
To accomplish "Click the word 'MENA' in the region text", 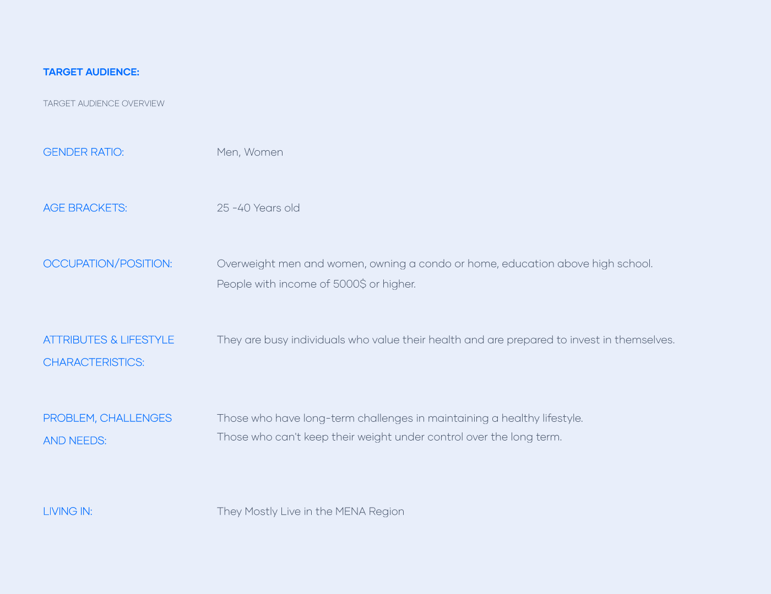I will 350,512.
